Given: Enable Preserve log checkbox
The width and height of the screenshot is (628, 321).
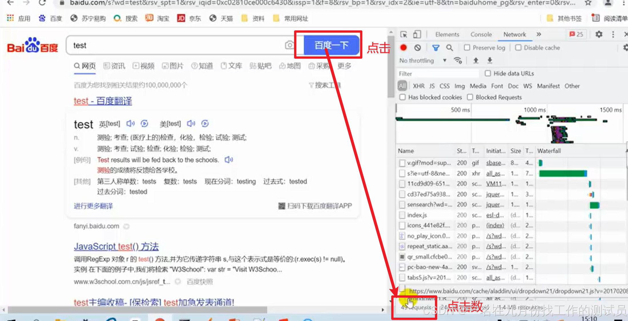Looking at the screenshot, I should point(467,48).
